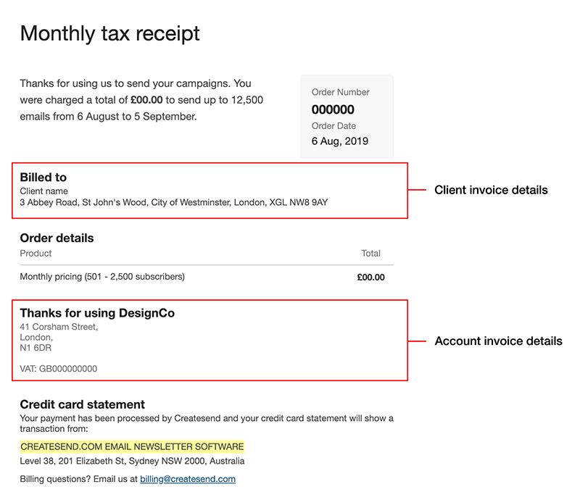Click the Billed to heading
The width and height of the screenshot is (580, 500).
click(x=43, y=178)
